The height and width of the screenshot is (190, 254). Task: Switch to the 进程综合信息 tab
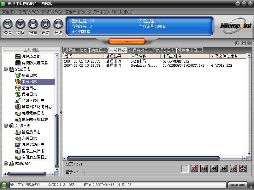pos(76,50)
